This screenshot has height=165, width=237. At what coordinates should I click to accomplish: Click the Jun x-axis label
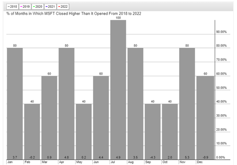coord(96,162)
